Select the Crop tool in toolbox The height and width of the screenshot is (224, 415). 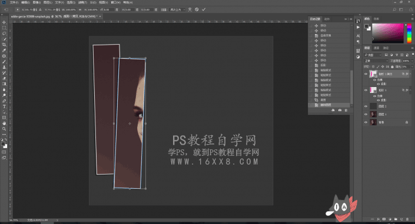4,45
